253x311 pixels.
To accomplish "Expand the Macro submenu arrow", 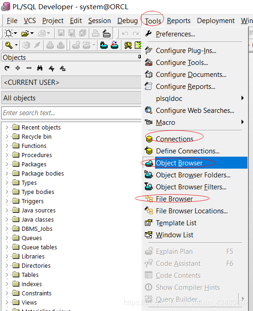I will [x=242, y=122].
